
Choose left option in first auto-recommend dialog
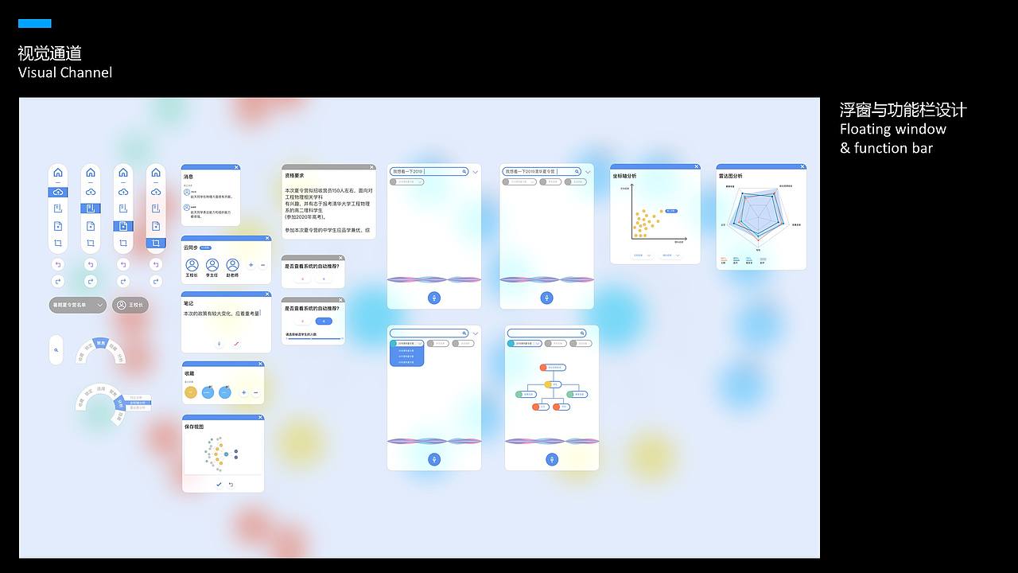coord(302,279)
